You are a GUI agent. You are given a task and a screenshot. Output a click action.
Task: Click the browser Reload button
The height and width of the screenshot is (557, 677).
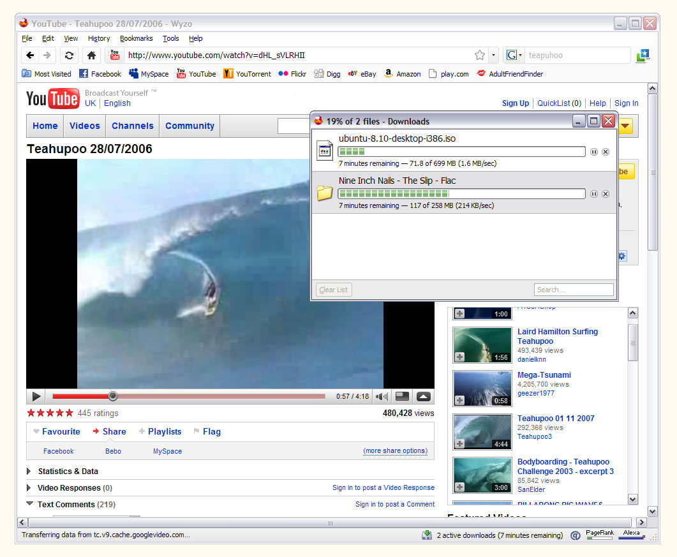coord(69,56)
